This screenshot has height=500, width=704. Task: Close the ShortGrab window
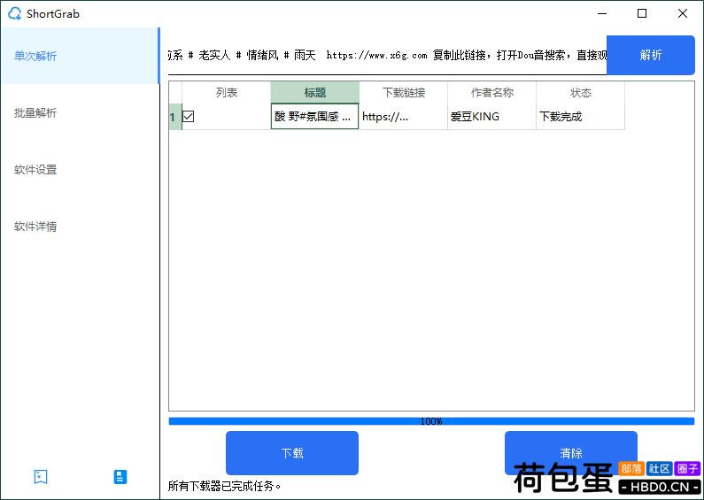[683, 13]
